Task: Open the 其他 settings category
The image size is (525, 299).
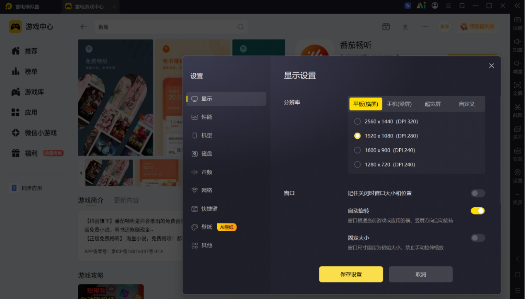Action: pos(226,245)
